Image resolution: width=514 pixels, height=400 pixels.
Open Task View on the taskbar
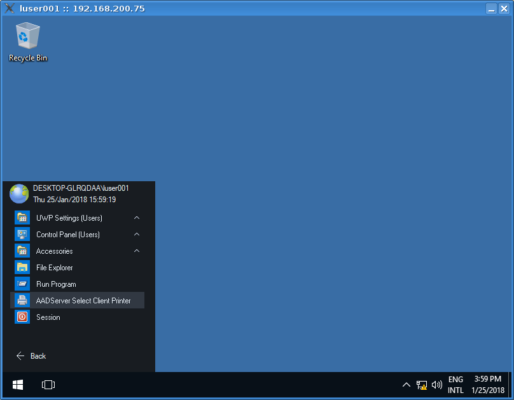[x=48, y=385]
